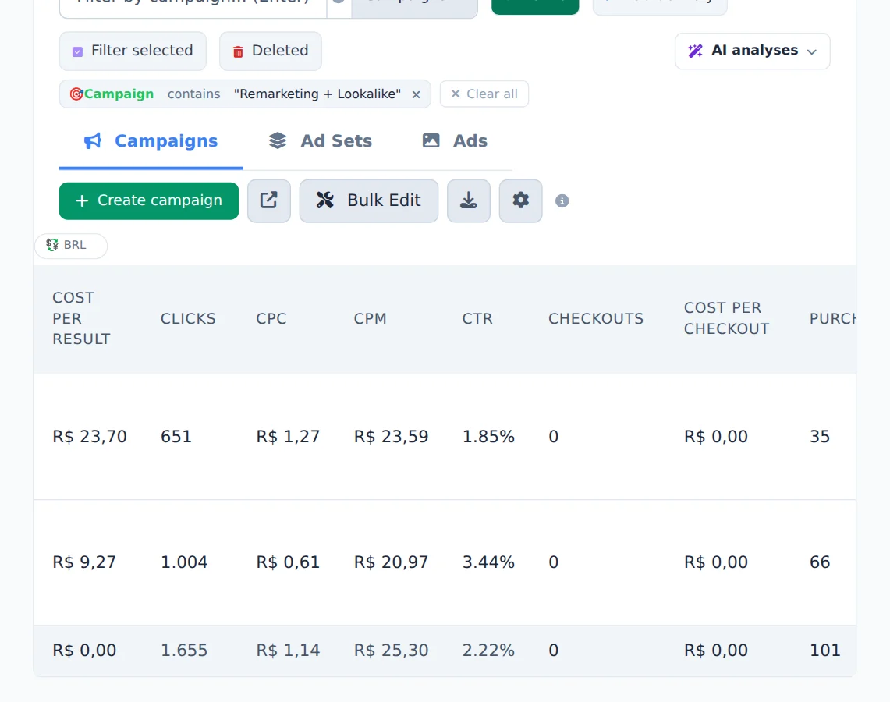The height and width of the screenshot is (702, 890).
Task: Select the 66 purchases cell
Action: click(820, 562)
